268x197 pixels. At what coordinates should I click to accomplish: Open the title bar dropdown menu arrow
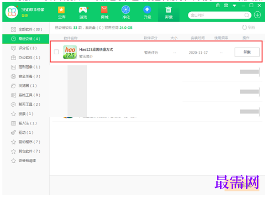(x=235, y=5)
